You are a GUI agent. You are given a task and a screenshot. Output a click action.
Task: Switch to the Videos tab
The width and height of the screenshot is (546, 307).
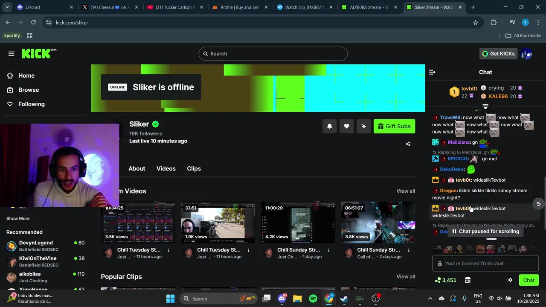pos(166,168)
